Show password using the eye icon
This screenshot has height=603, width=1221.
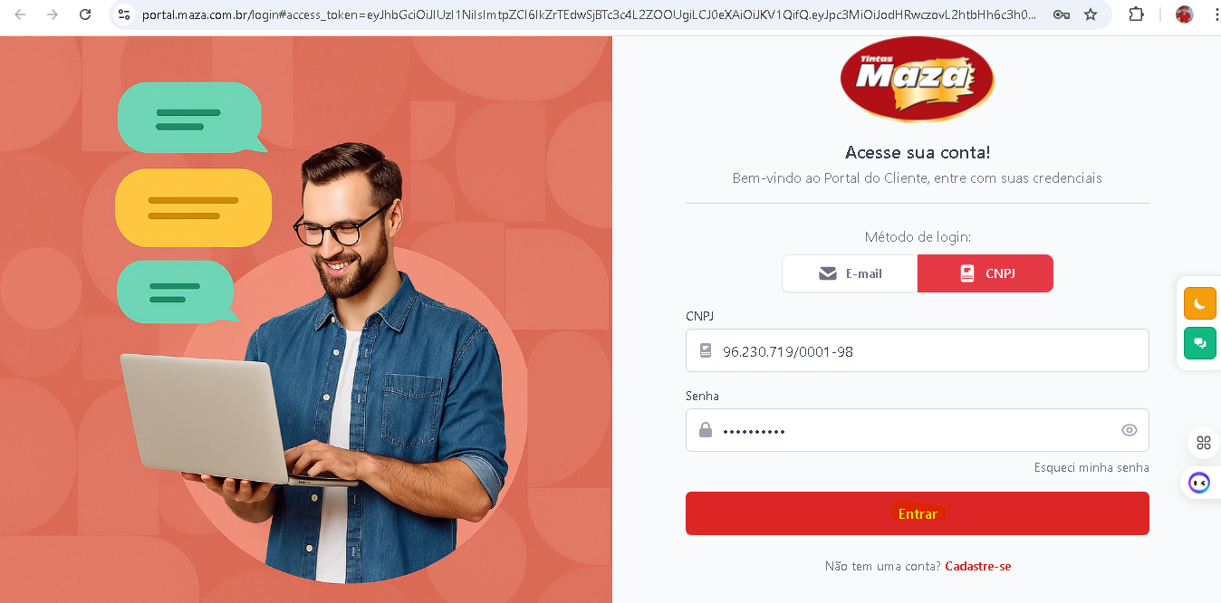coord(1129,430)
